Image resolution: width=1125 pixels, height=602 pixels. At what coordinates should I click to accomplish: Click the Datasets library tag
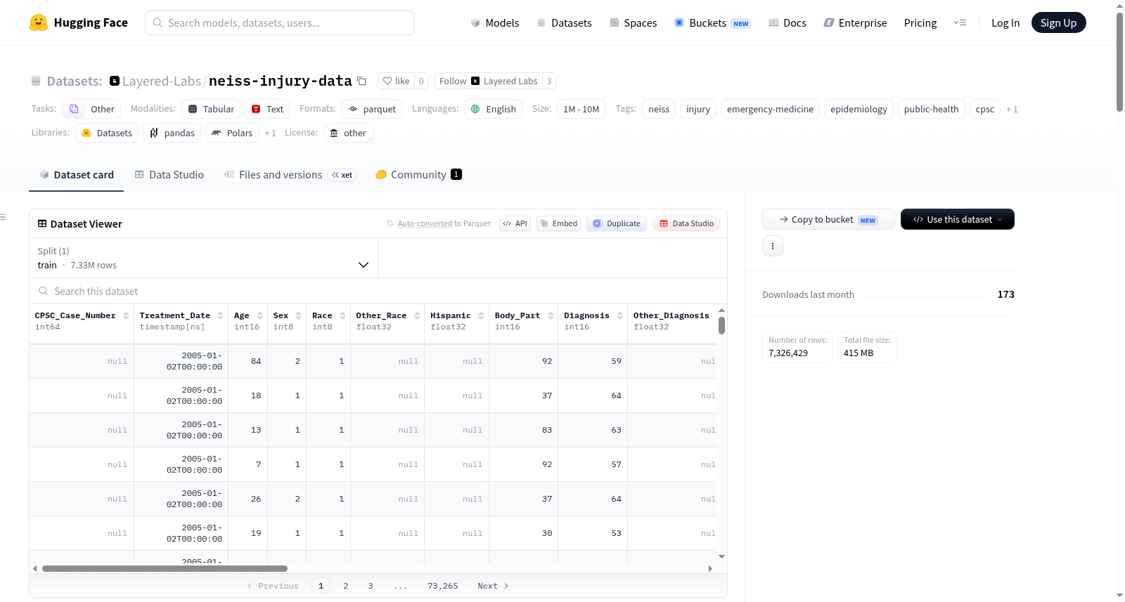(107, 133)
